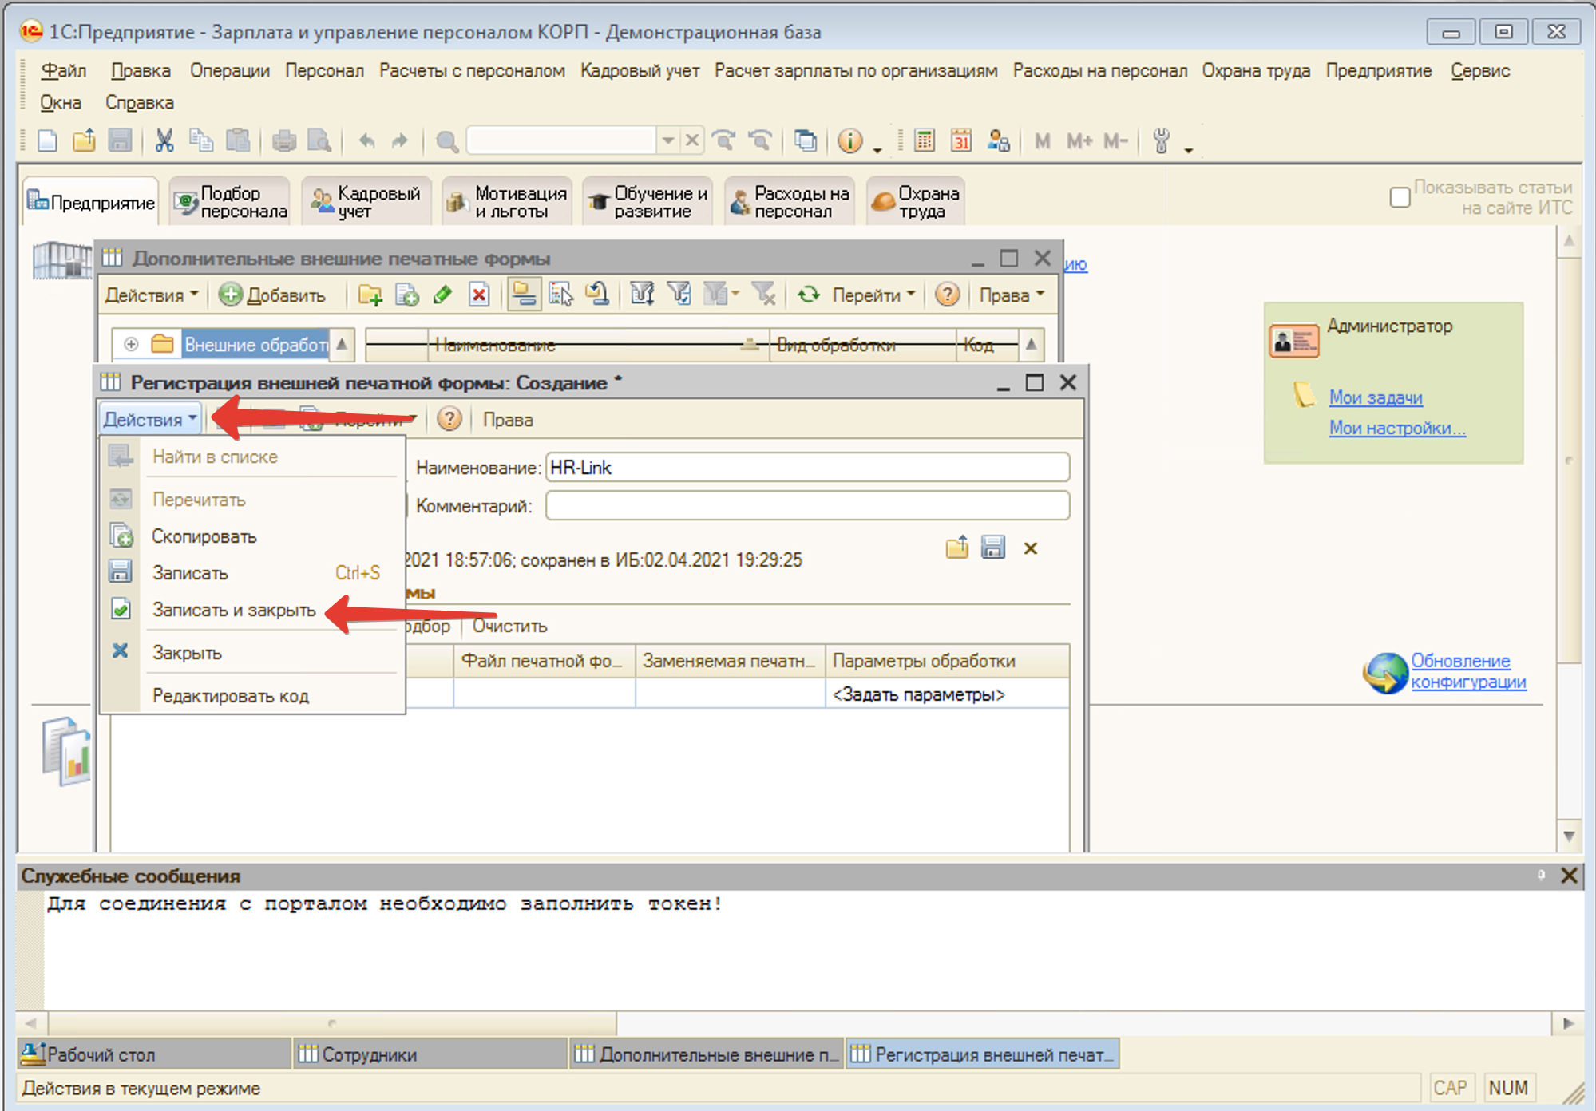
Task: Switch to Мотивация и льготы tab
Action: [508, 202]
